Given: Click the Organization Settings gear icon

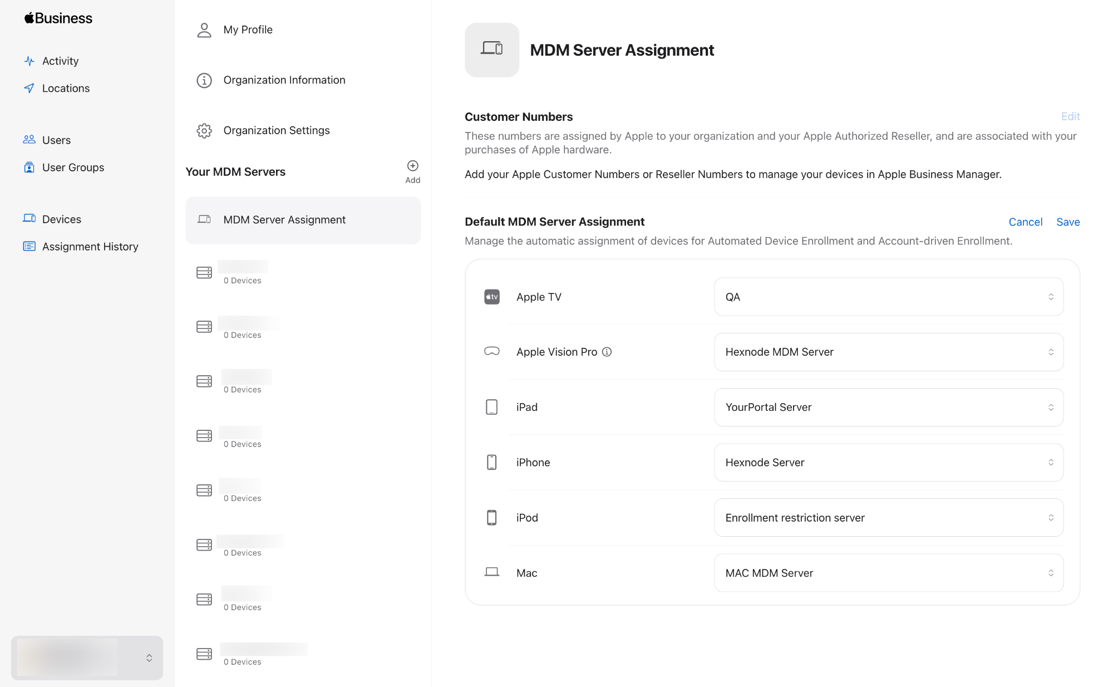Looking at the screenshot, I should [x=204, y=130].
